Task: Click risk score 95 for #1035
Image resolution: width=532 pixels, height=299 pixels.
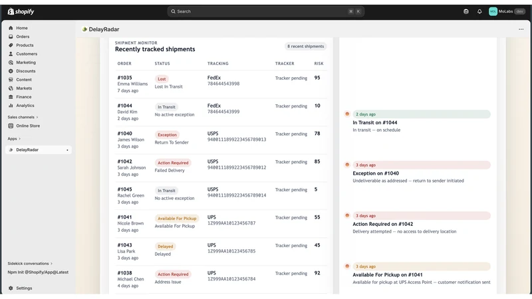Action: 317,78
